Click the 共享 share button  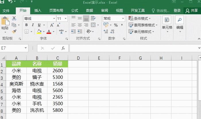pos(192,11)
